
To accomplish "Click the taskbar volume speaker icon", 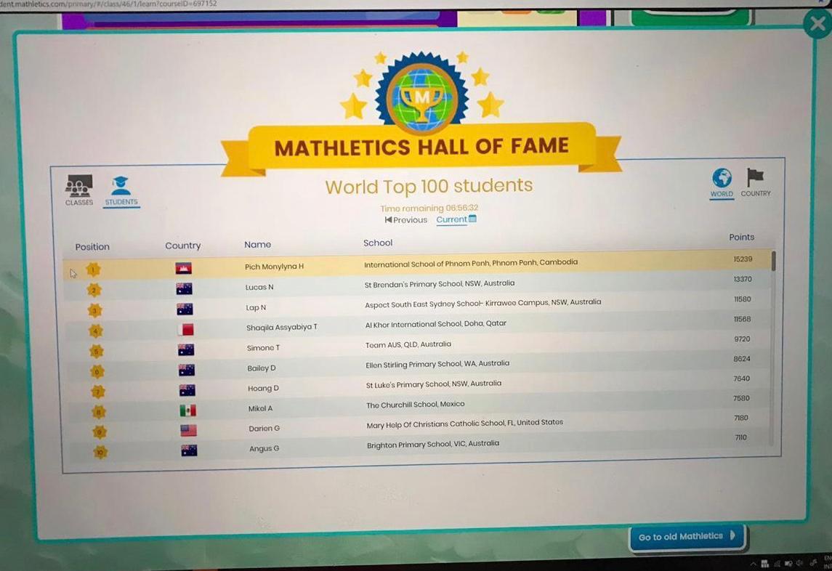I will point(800,563).
